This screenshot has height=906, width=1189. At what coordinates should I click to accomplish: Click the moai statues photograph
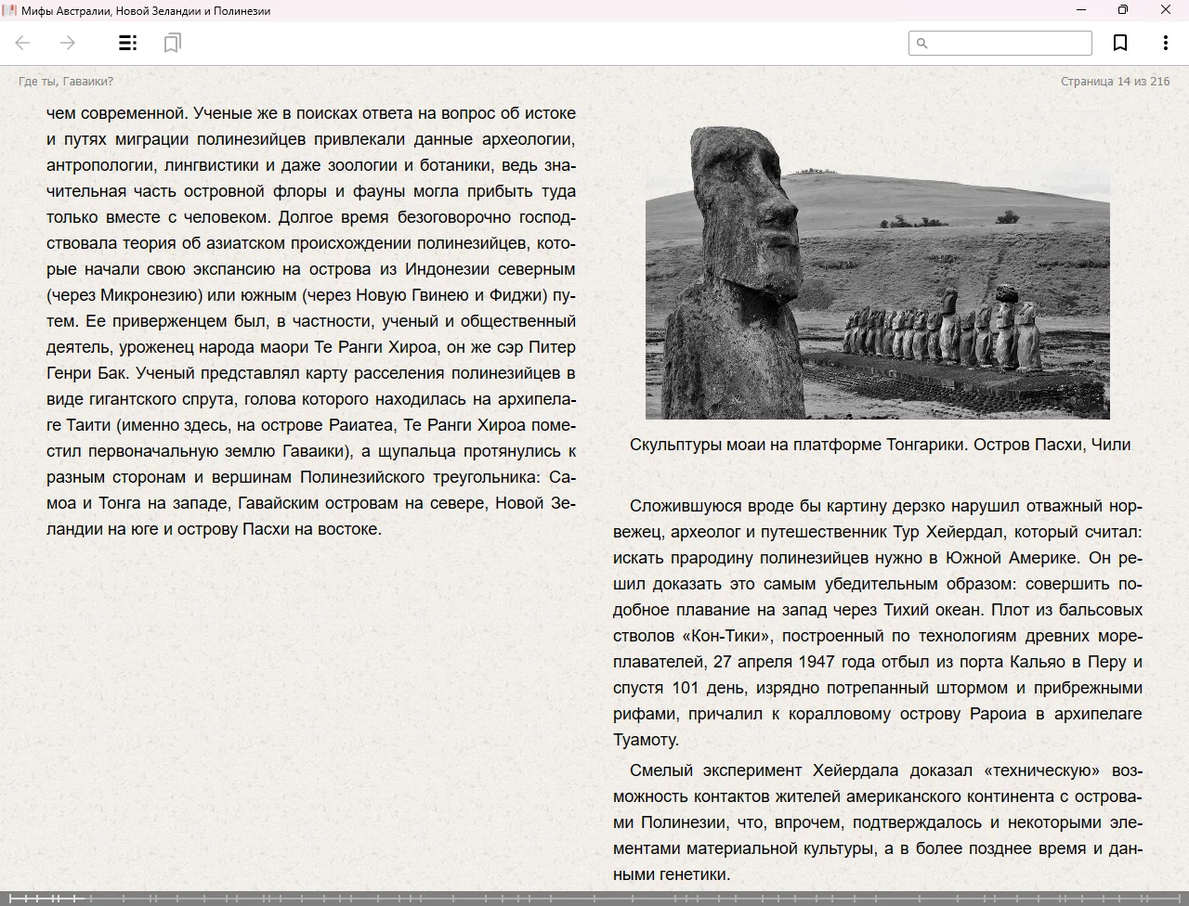click(x=877, y=273)
